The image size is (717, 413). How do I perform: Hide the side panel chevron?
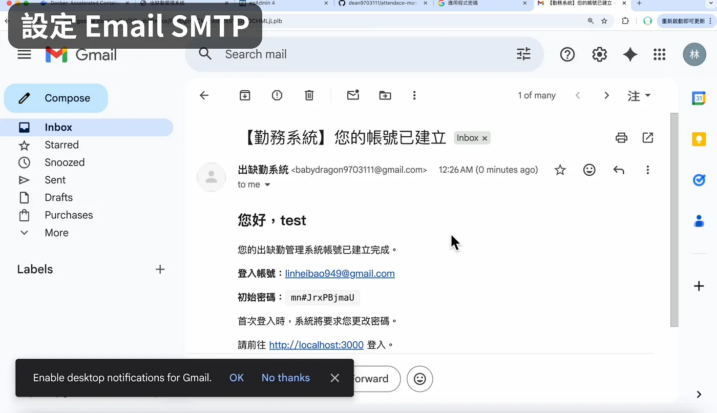point(699,394)
